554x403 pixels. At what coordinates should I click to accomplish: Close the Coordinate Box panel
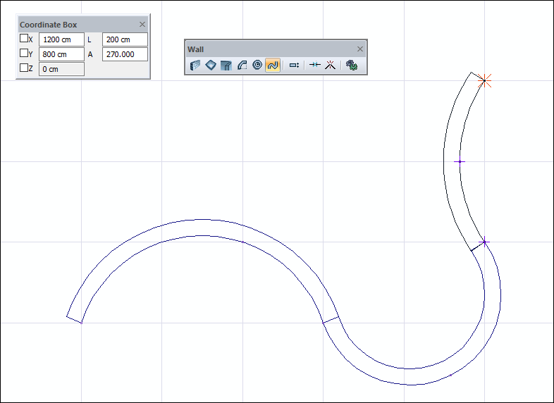point(142,25)
